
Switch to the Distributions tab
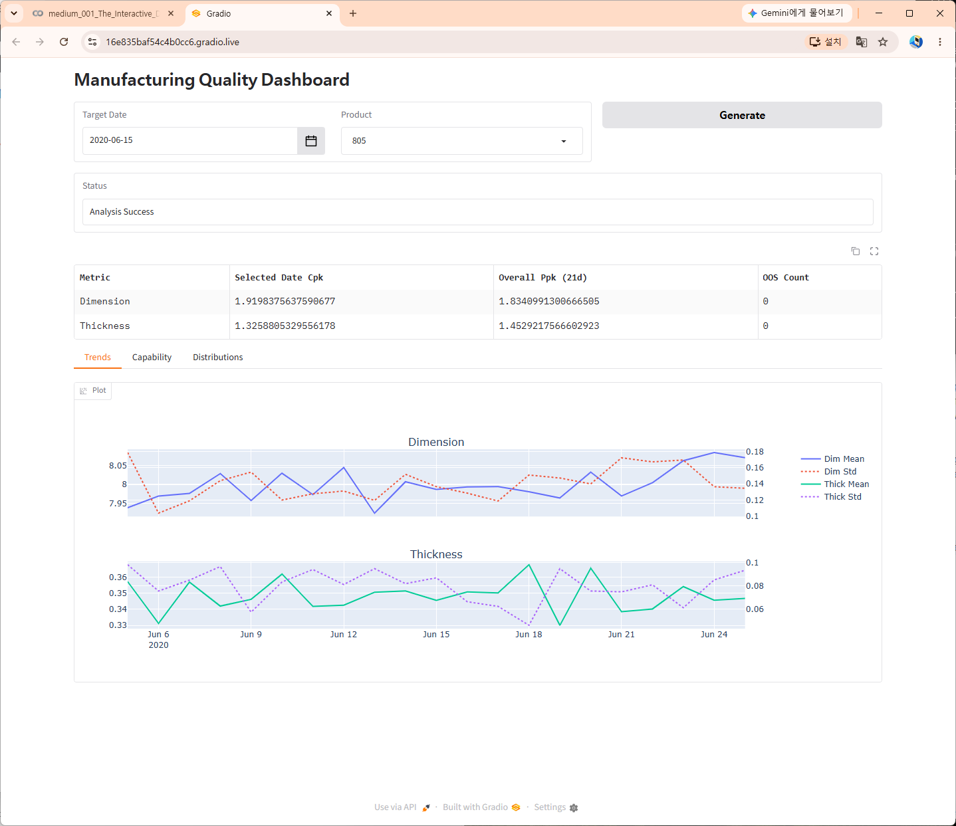click(x=218, y=358)
